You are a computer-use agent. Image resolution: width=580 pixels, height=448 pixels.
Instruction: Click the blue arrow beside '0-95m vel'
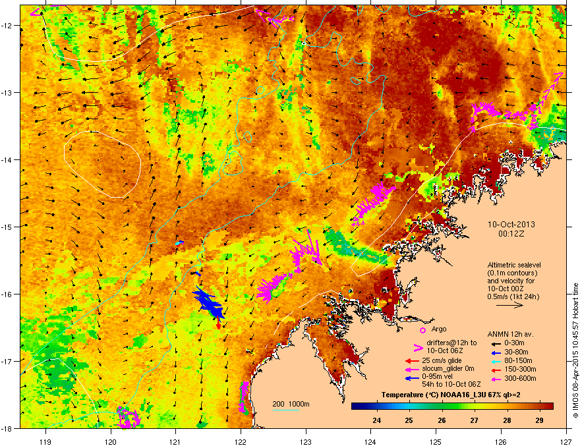pos(412,378)
